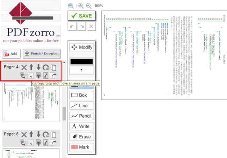Click Page 4's page icon with down arrow
Image resolution: width=227 pixels, height=158 pixels.
pos(38,75)
